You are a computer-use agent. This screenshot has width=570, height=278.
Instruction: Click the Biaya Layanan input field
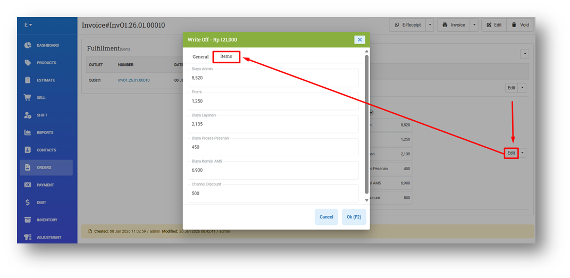click(x=273, y=124)
